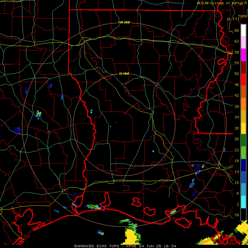
Task: Select the navy blue band of the color scale
Action: (x=243, y=165)
